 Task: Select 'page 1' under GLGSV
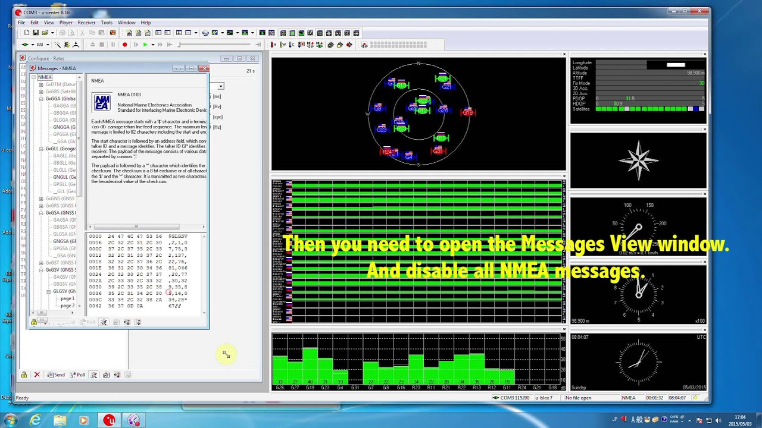tap(67, 298)
